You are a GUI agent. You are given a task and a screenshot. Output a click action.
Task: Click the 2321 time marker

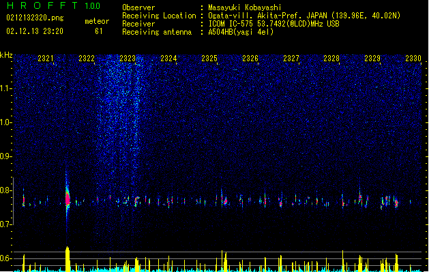(46, 58)
